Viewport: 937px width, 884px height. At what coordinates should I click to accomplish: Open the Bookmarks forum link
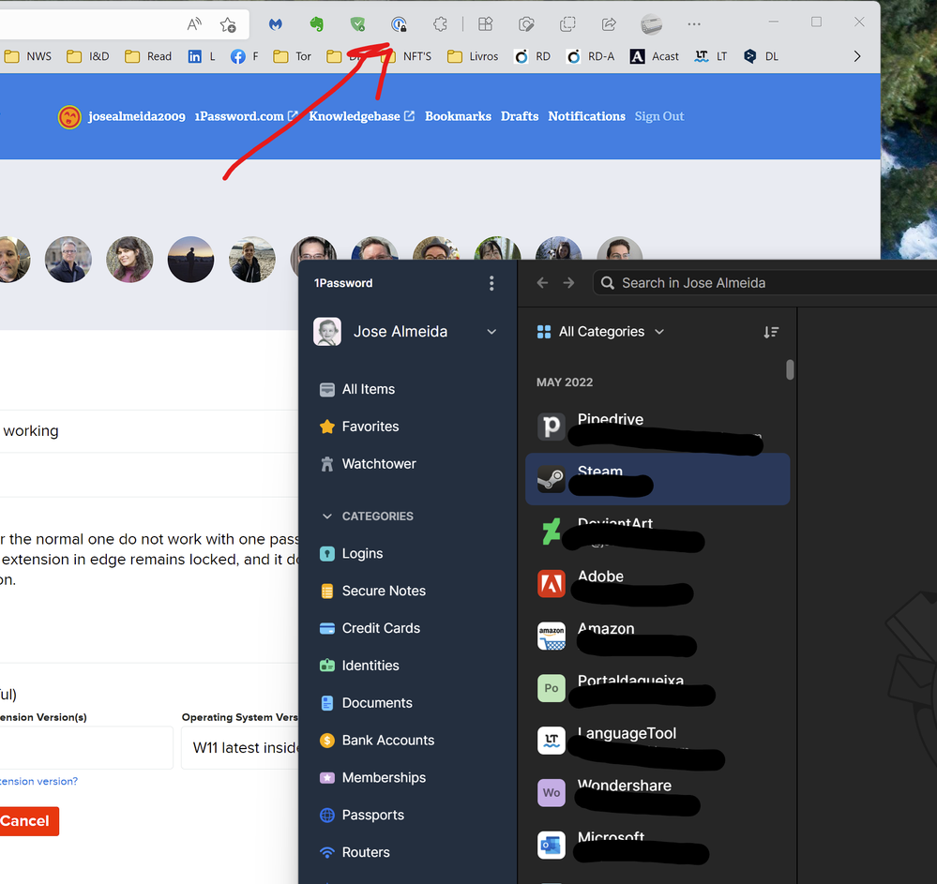click(x=458, y=116)
